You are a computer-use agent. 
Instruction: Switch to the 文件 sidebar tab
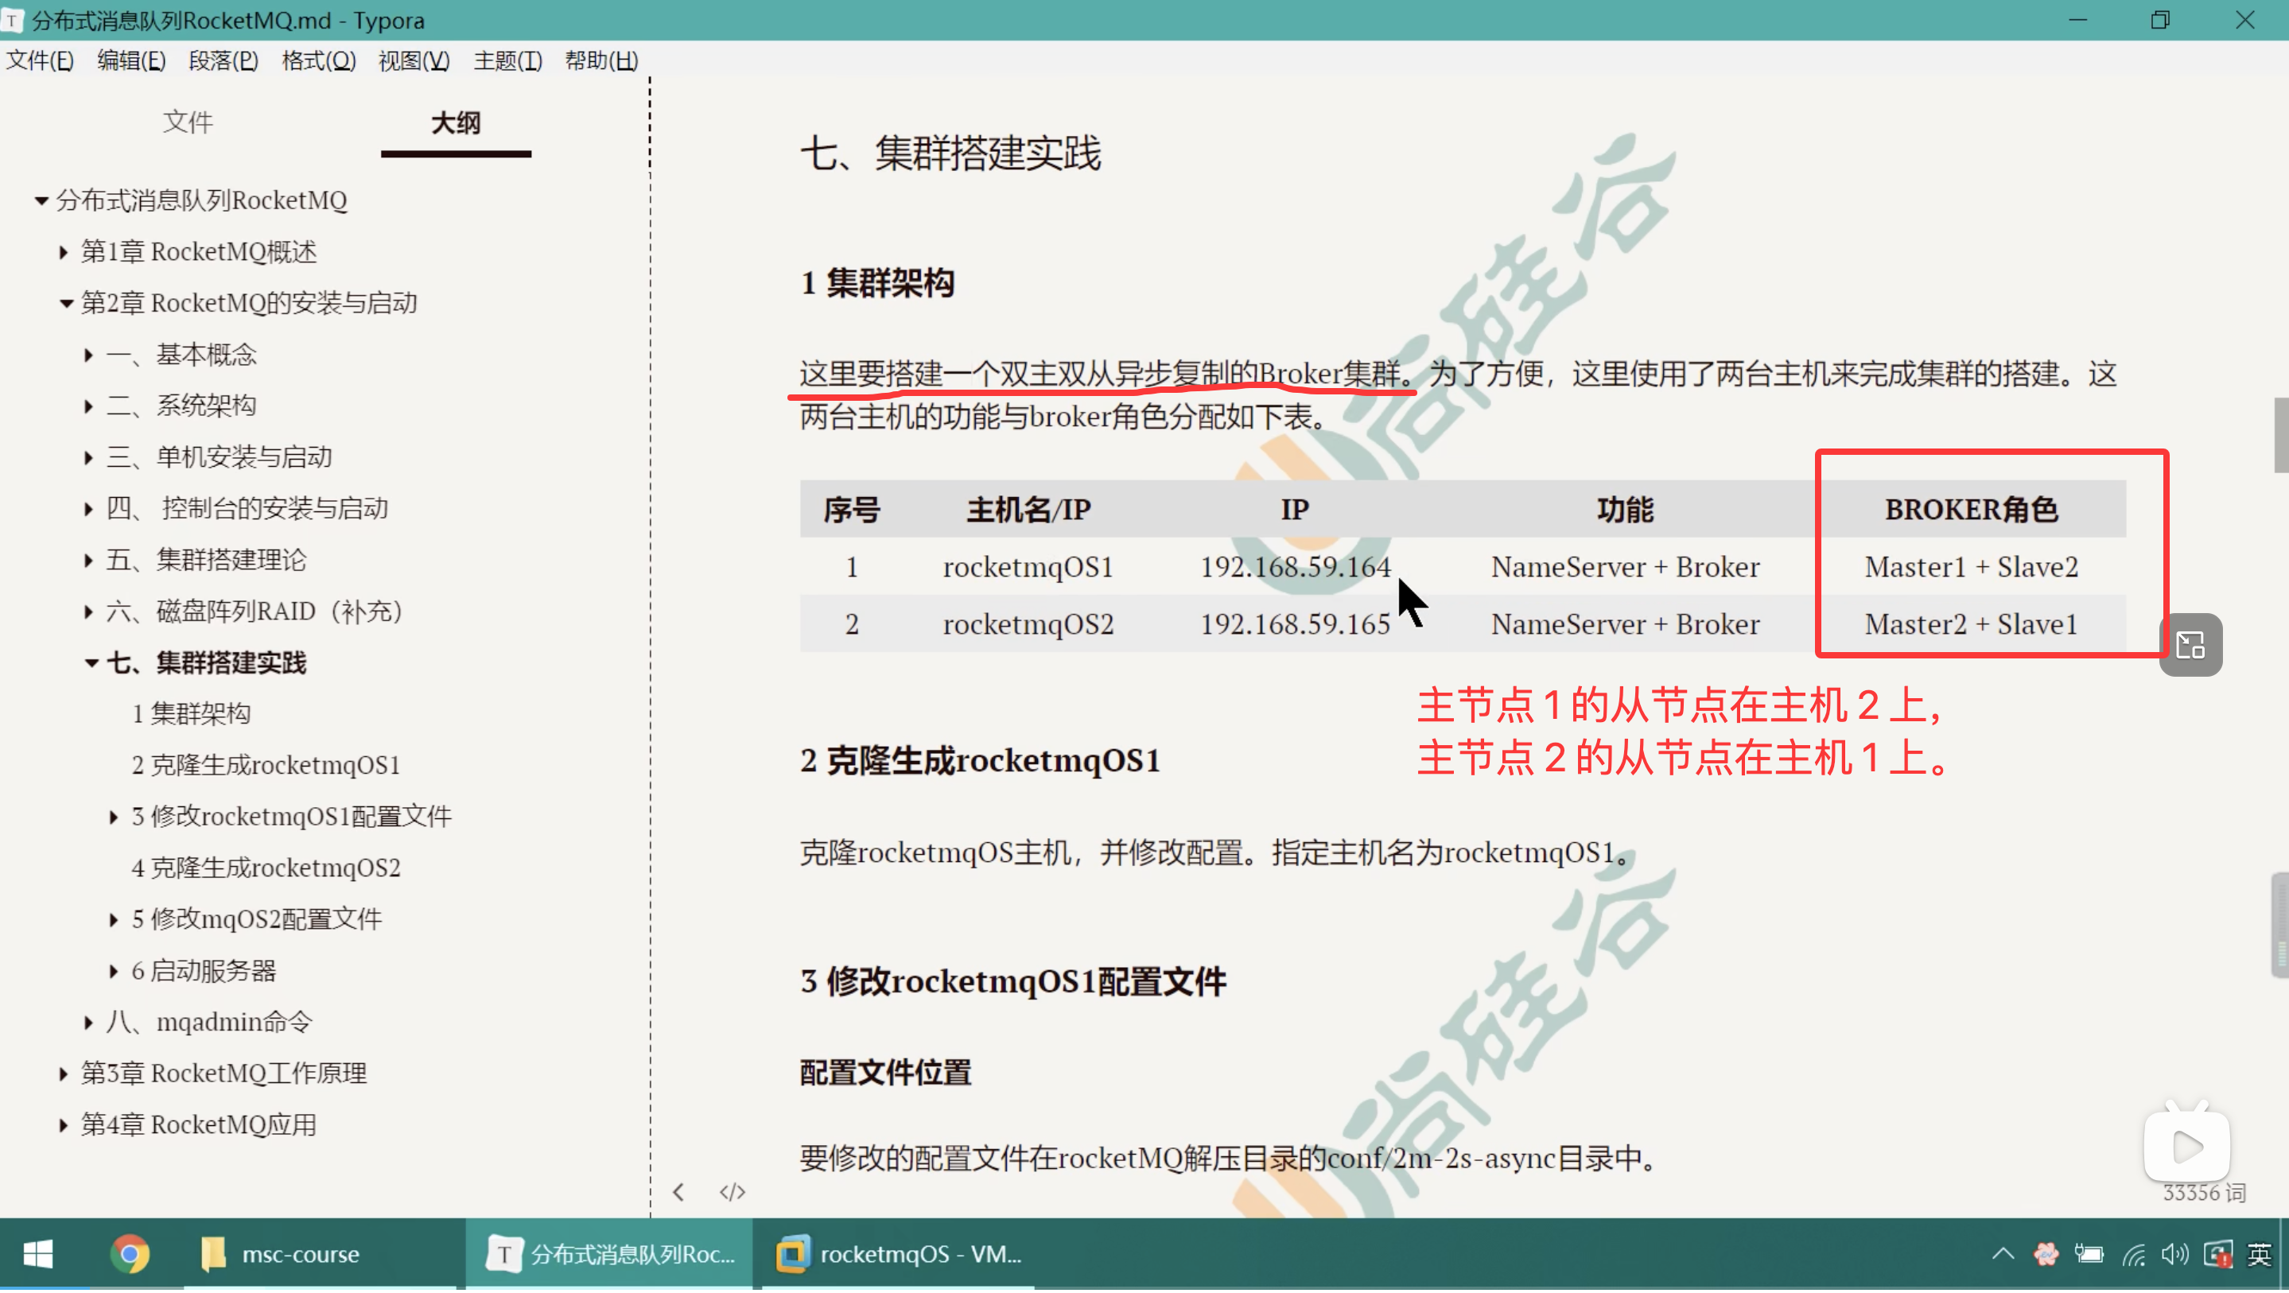click(x=188, y=122)
